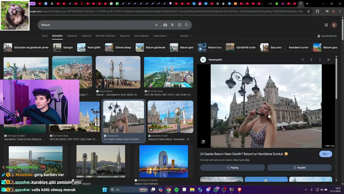344x194 pixels.
Task: Open Brave browser from the taskbar
Action: (239, 190)
